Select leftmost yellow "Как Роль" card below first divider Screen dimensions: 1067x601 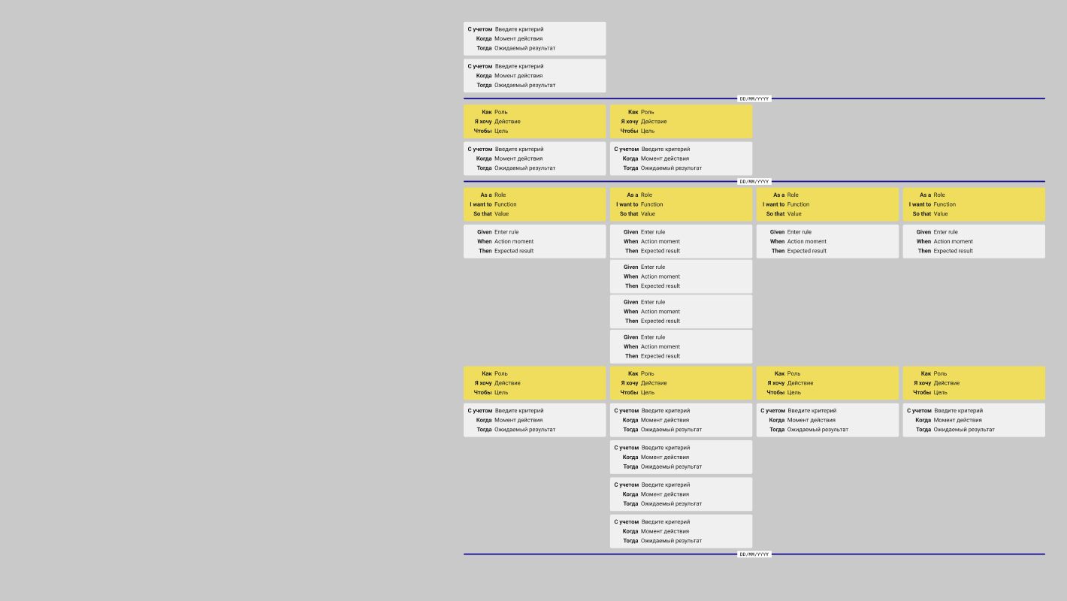534,121
